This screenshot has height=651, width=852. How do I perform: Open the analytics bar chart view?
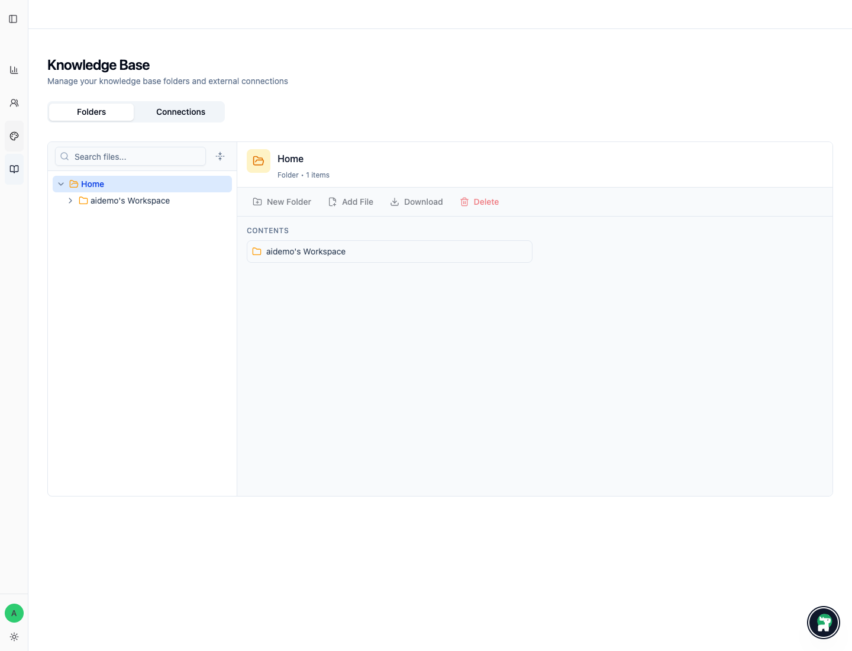pos(14,69)
